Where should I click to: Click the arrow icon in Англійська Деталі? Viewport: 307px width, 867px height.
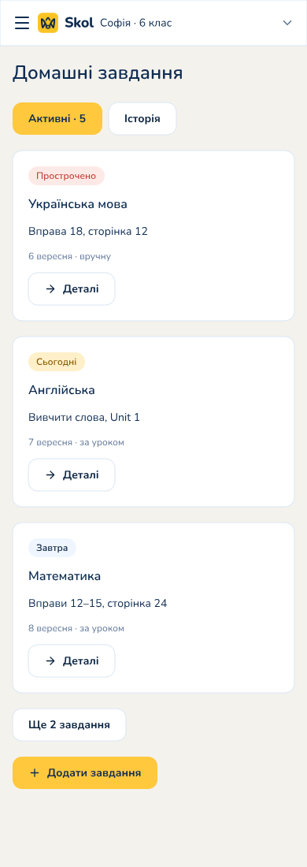(50, 474)
